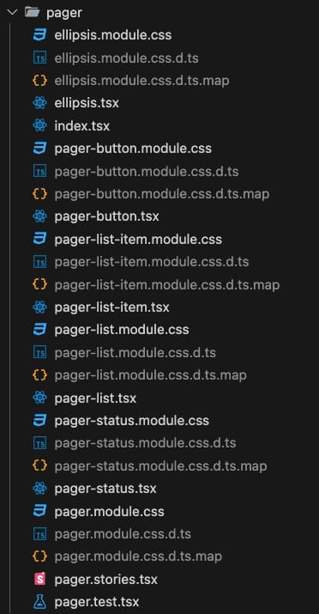Image resolution: width=319 pixels, height=614 pixels.
Task: Click TS icon of pager.module.css.d.ts
Action: click(x=39, y=534)
